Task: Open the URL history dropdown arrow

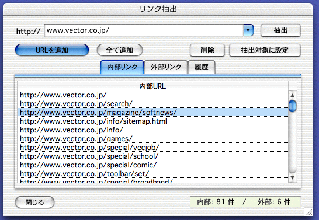Action: tap(248, 30)
